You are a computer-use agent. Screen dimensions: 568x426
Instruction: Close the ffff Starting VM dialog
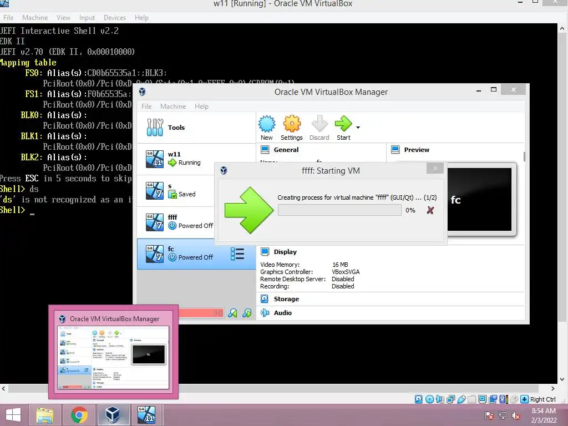(x=435, y=169)
